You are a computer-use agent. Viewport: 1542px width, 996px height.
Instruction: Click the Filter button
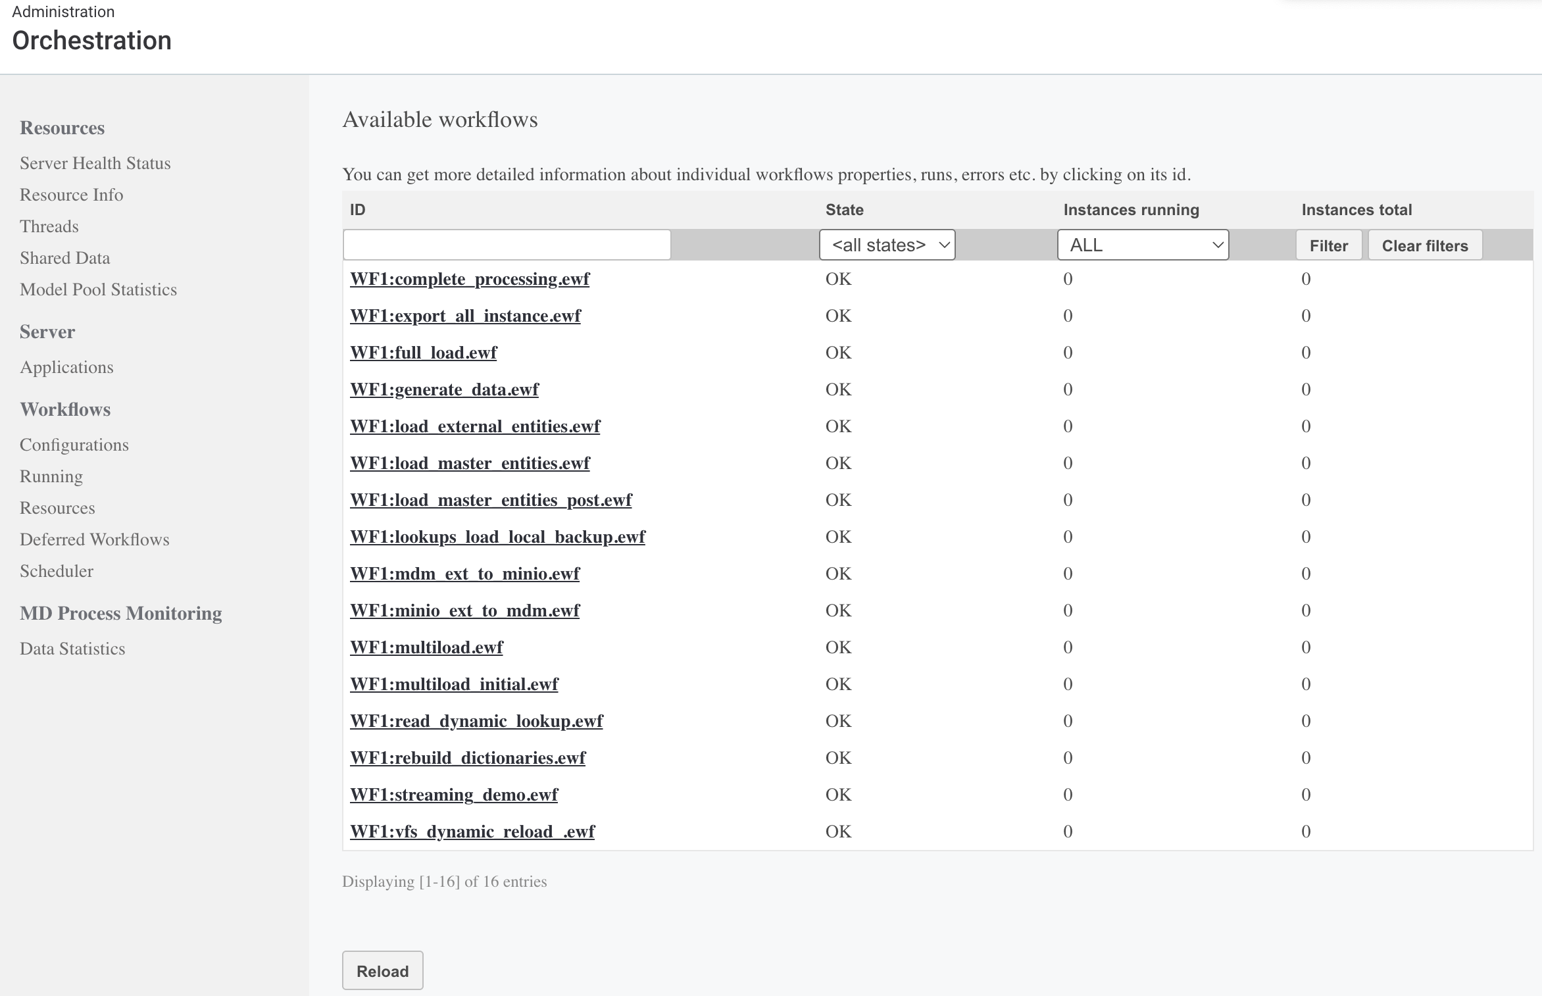click(1328, 245)
